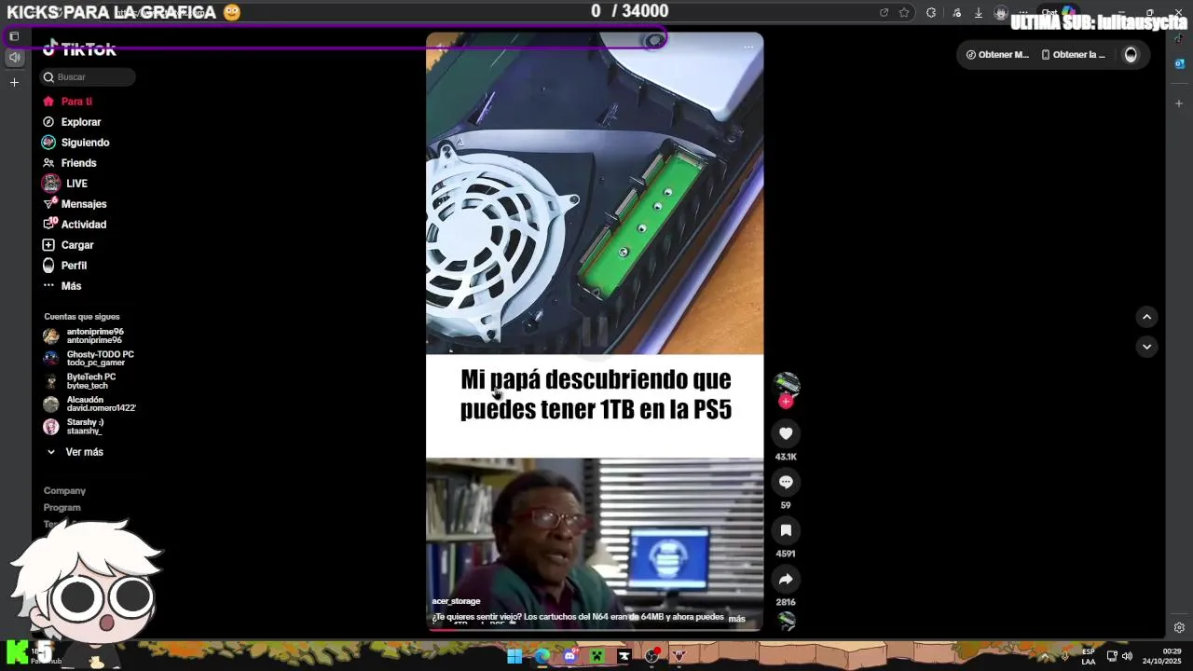
Task: Open the browser downloads icon
Action: click(979, 13)
